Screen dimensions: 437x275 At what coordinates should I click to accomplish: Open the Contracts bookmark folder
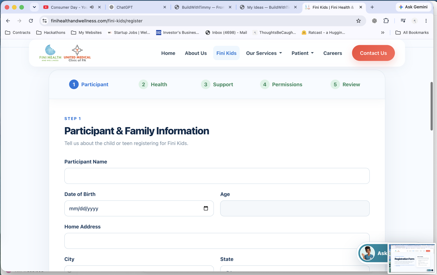tap(18, 32)
